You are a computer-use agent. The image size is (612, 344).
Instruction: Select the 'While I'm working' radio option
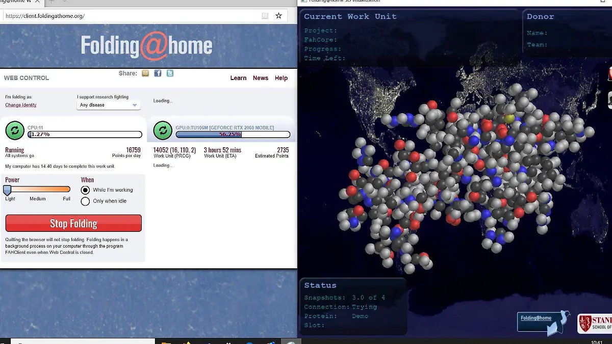pos(86,190)
